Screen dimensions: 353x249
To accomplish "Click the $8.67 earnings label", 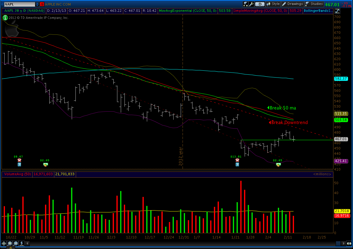I will [18, 157].
